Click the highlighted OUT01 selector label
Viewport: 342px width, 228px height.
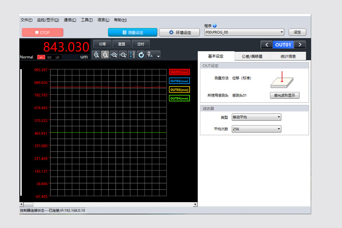tap(283, 45)
